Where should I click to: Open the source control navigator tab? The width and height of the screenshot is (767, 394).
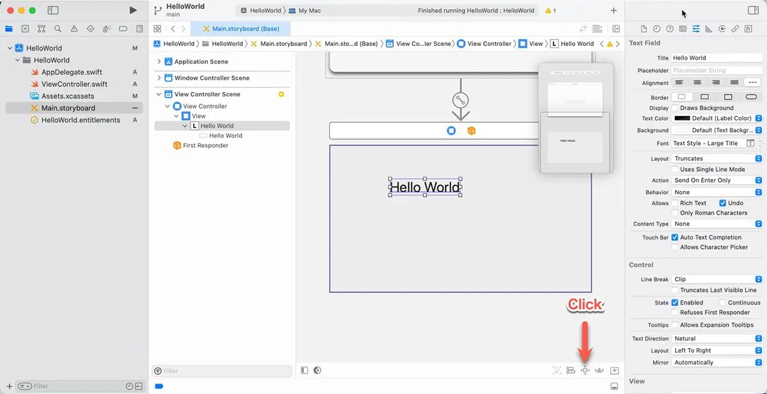point(25,29)
